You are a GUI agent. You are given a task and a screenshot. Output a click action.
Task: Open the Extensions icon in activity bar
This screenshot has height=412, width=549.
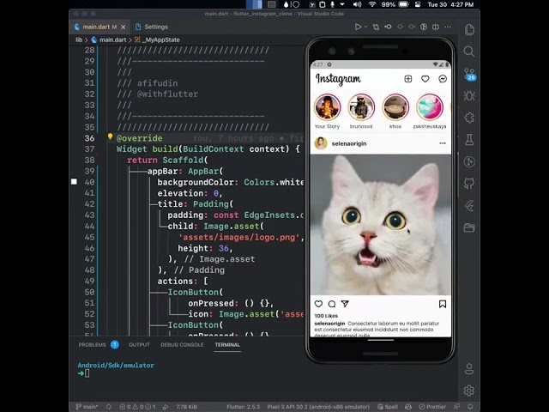(x=469, y=118)
